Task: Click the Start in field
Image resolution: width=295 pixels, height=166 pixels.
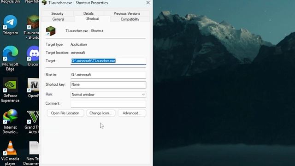Action: pyautogui.click(x=108, y=75)
